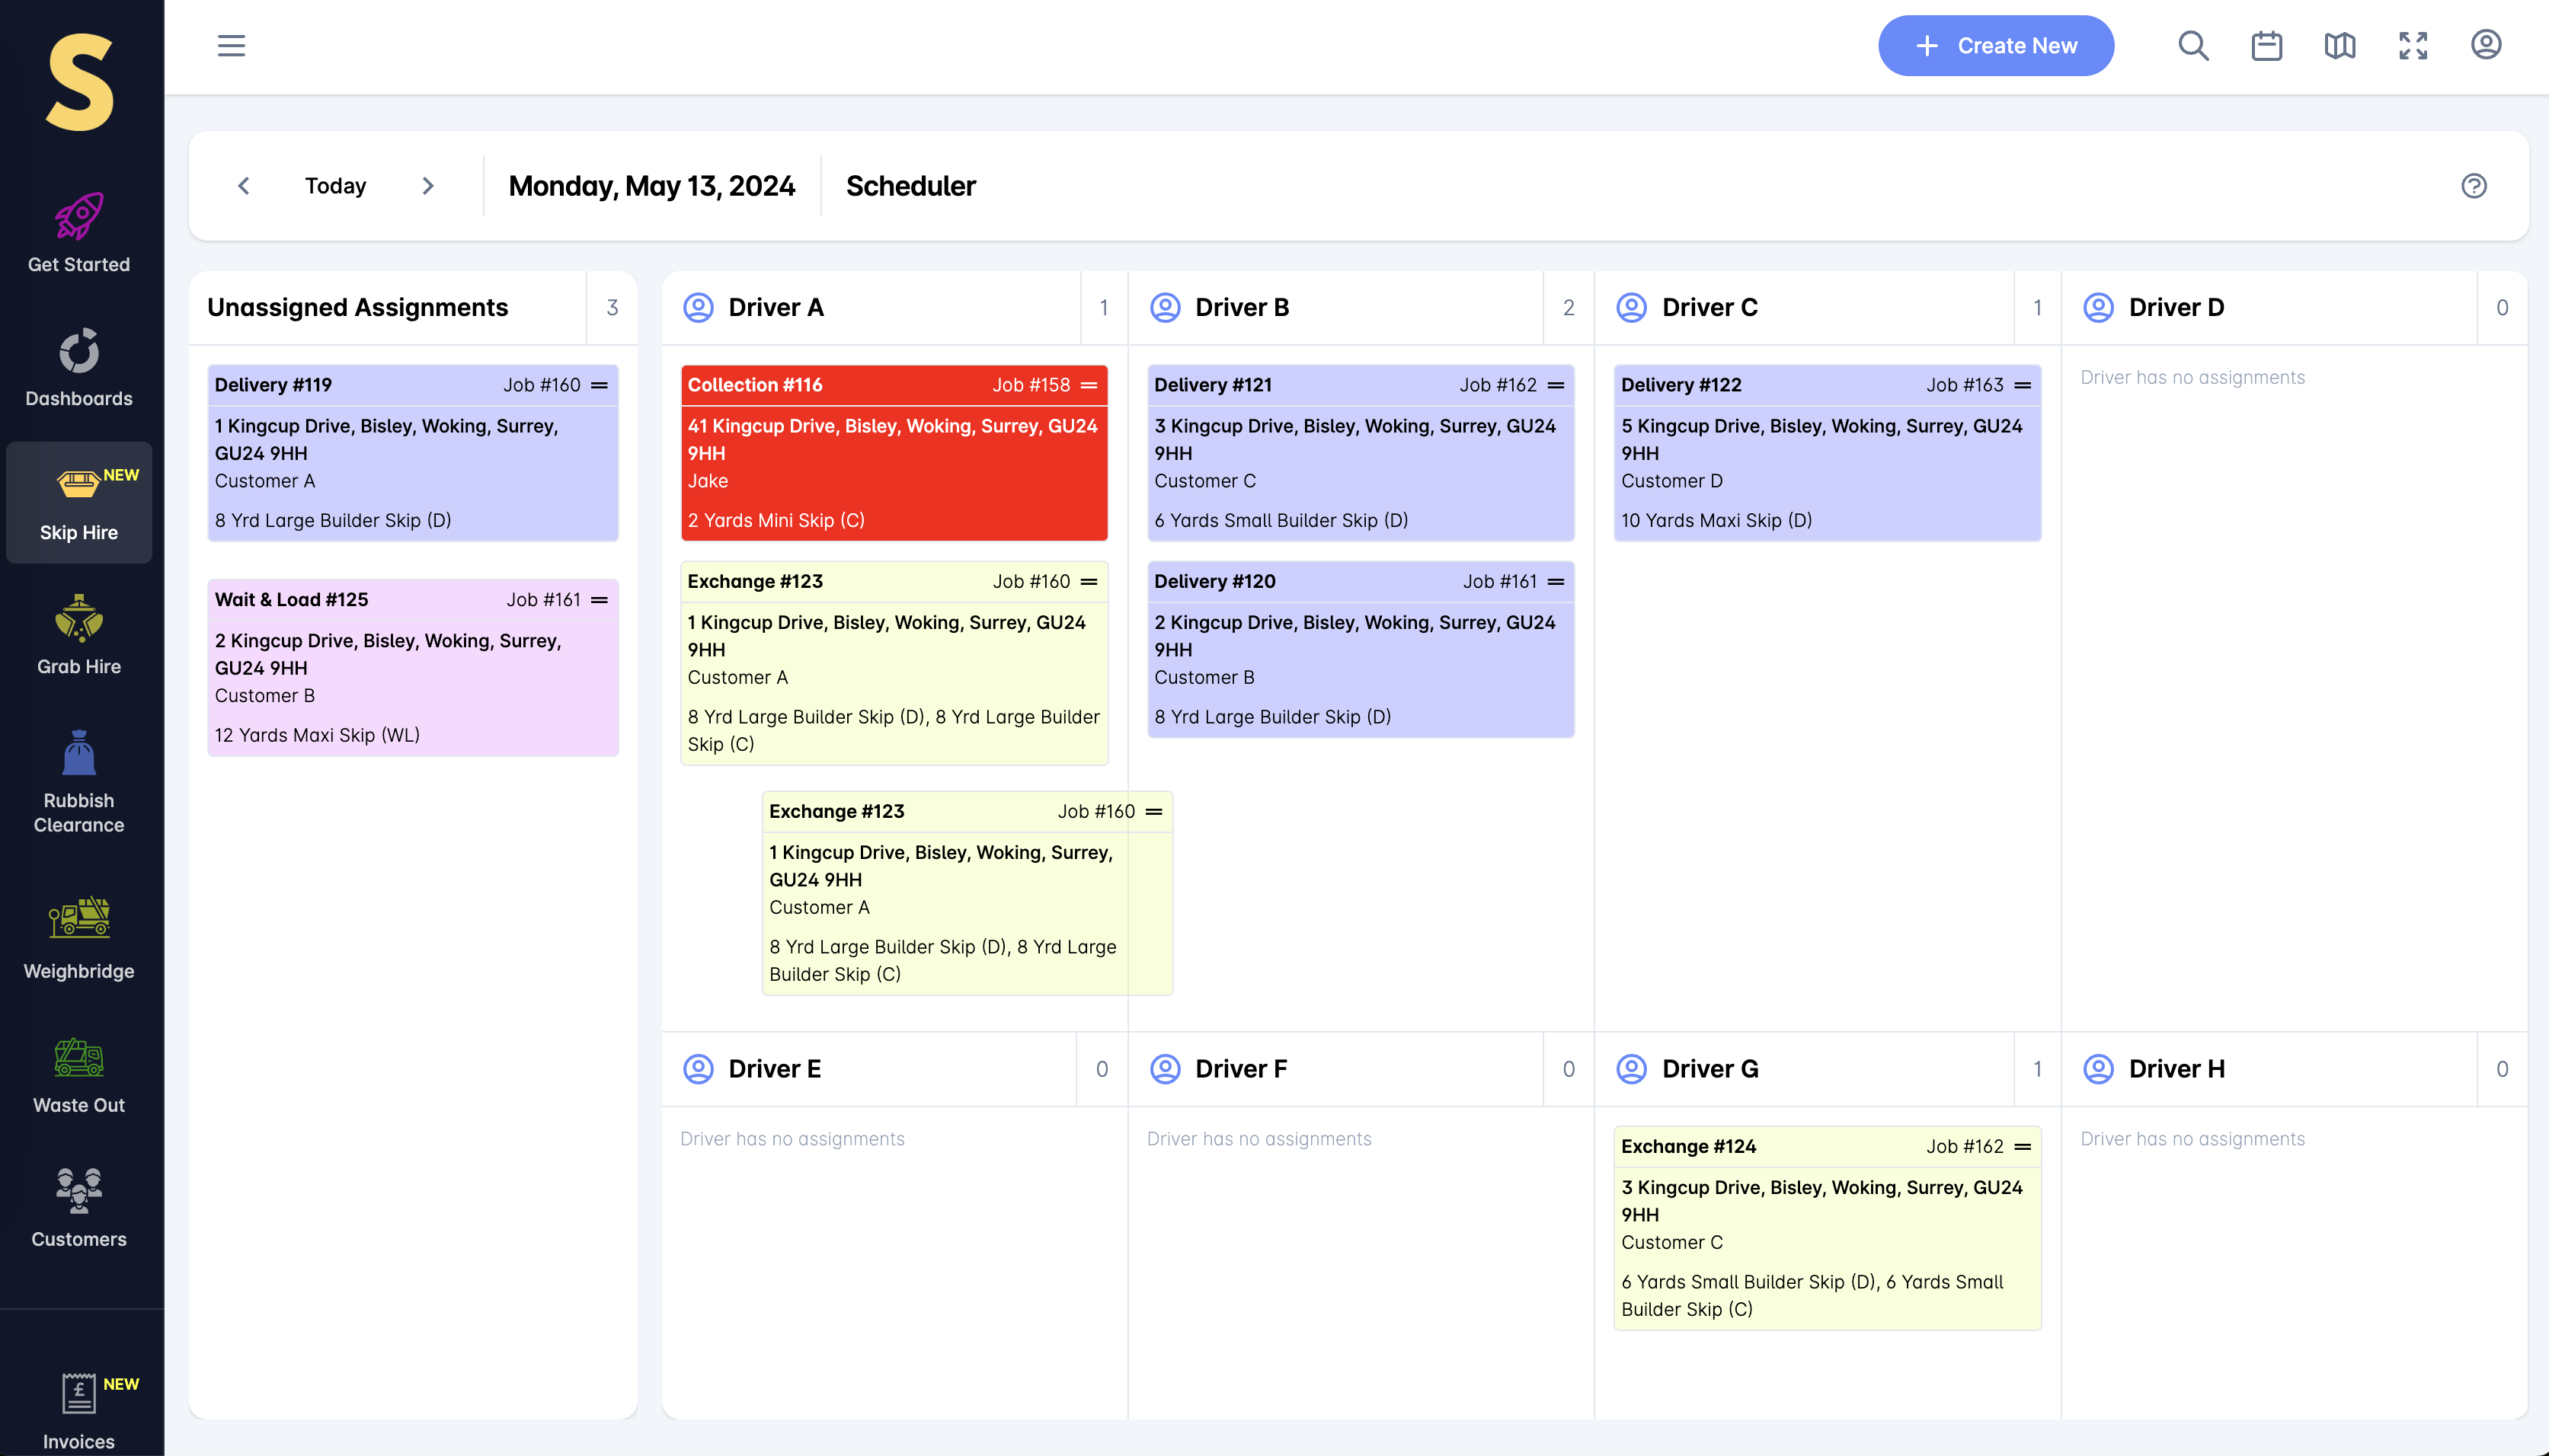This screenshot has height=1456, width=2549.
Task: Click the handle on Driver A's docked Exchange #123
Action: pyautogui.click(x=1089, y=582)
